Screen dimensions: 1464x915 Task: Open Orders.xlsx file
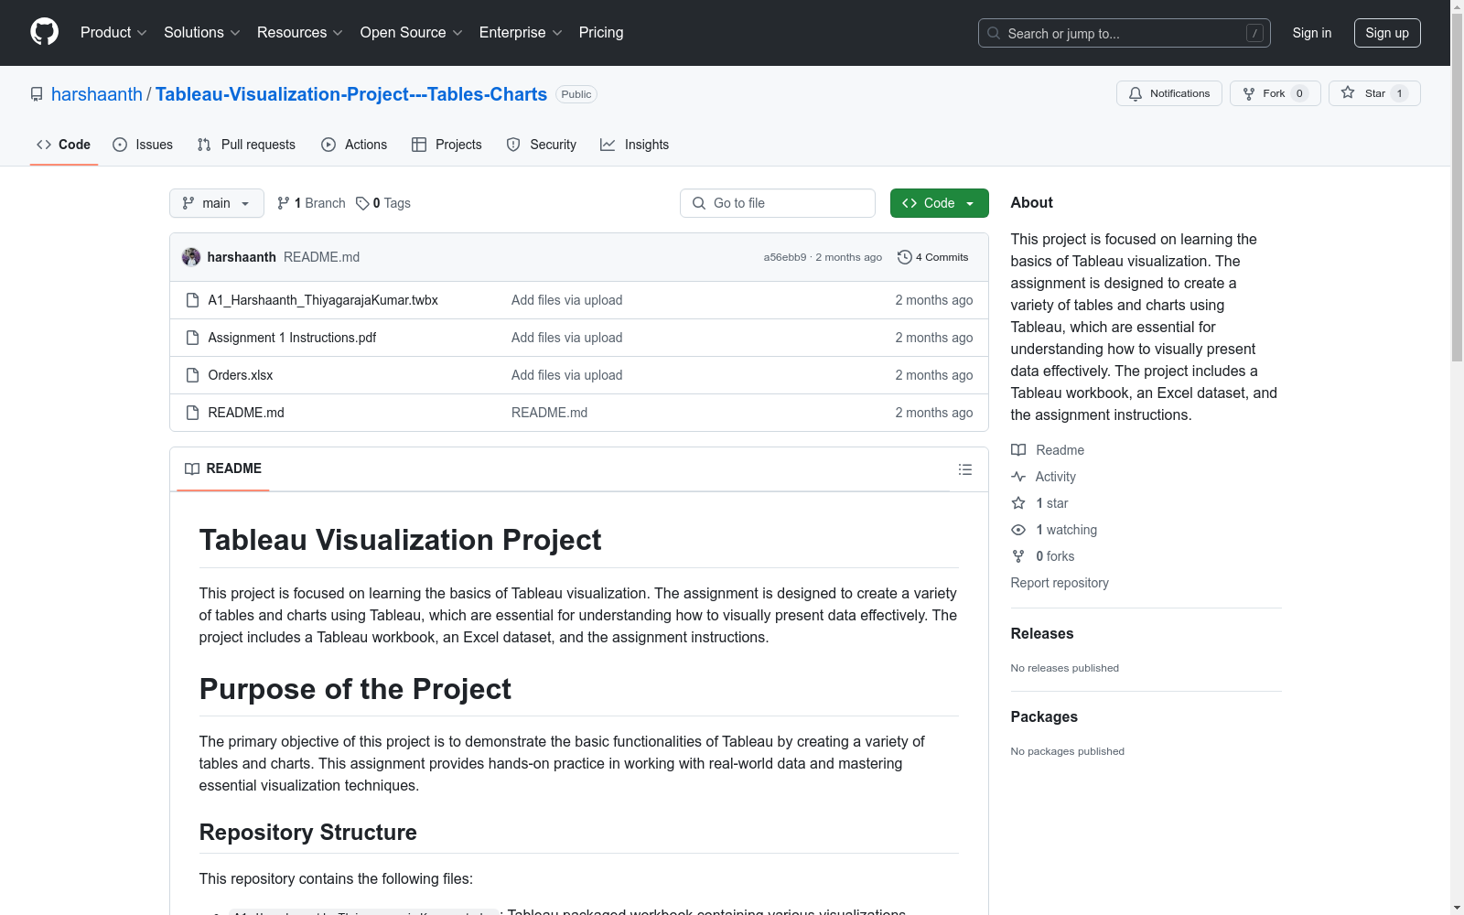coord(241,375)
